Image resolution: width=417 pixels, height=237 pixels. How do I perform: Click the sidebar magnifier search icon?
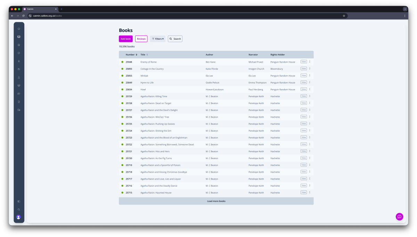(x=19, y=210)
